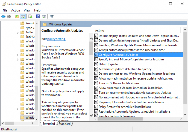
Task: Click the Up One Level folder icon
Action: pos(17,16)
